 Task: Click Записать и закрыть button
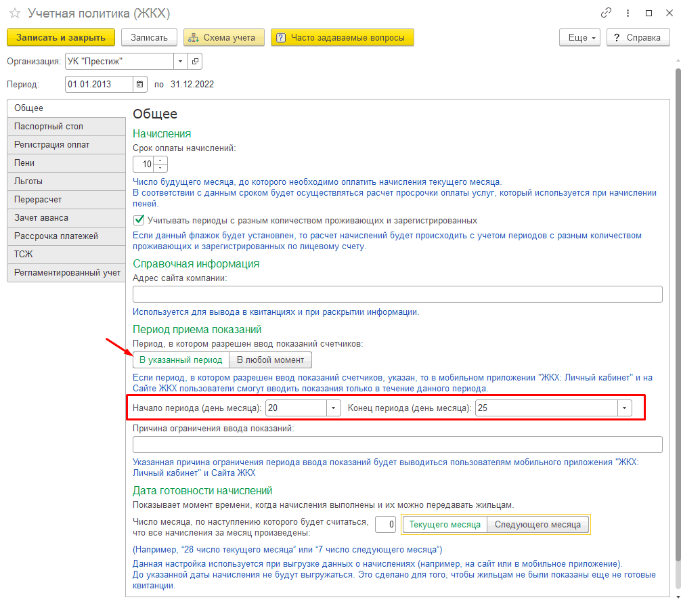pyautogui.click(x=61, y=38)
